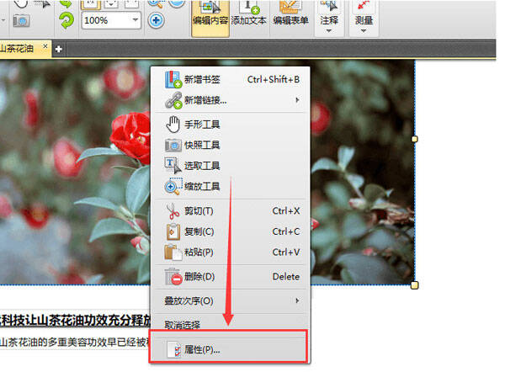The height and width of the screenshot is (372, 505).
Task: Select 缩放工具 in the context menu
Action: (x=231, y=186)
